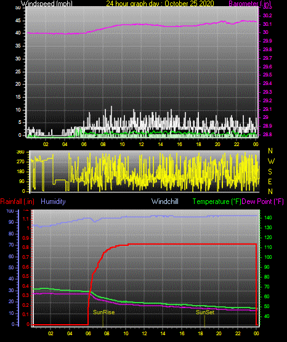This screenshot has width=287, height=342.
Task: Click the '29.5' barometer axis value
Action: click(x=267, y=75)
